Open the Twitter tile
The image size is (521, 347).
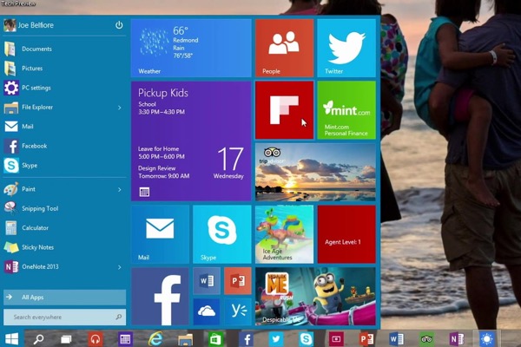coord(346,48)
